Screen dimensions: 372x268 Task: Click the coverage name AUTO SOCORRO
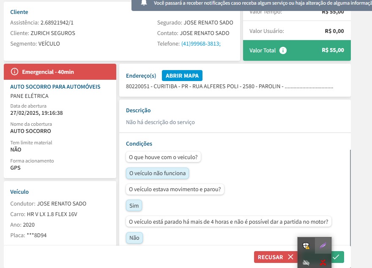click(30, 131)
